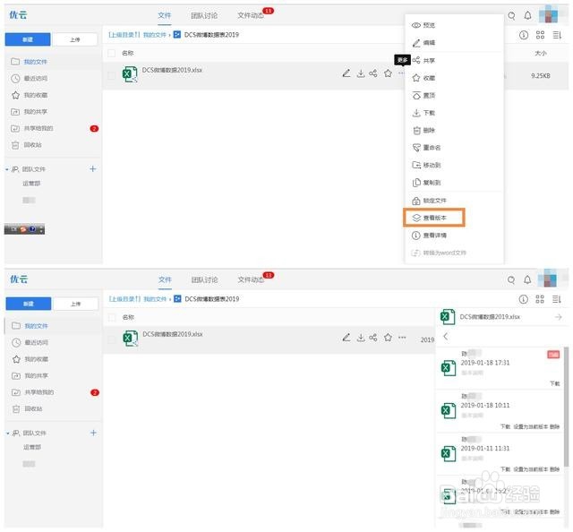Select 共享 (share) in the context menu
573x532 pixels.
(423, 60)
